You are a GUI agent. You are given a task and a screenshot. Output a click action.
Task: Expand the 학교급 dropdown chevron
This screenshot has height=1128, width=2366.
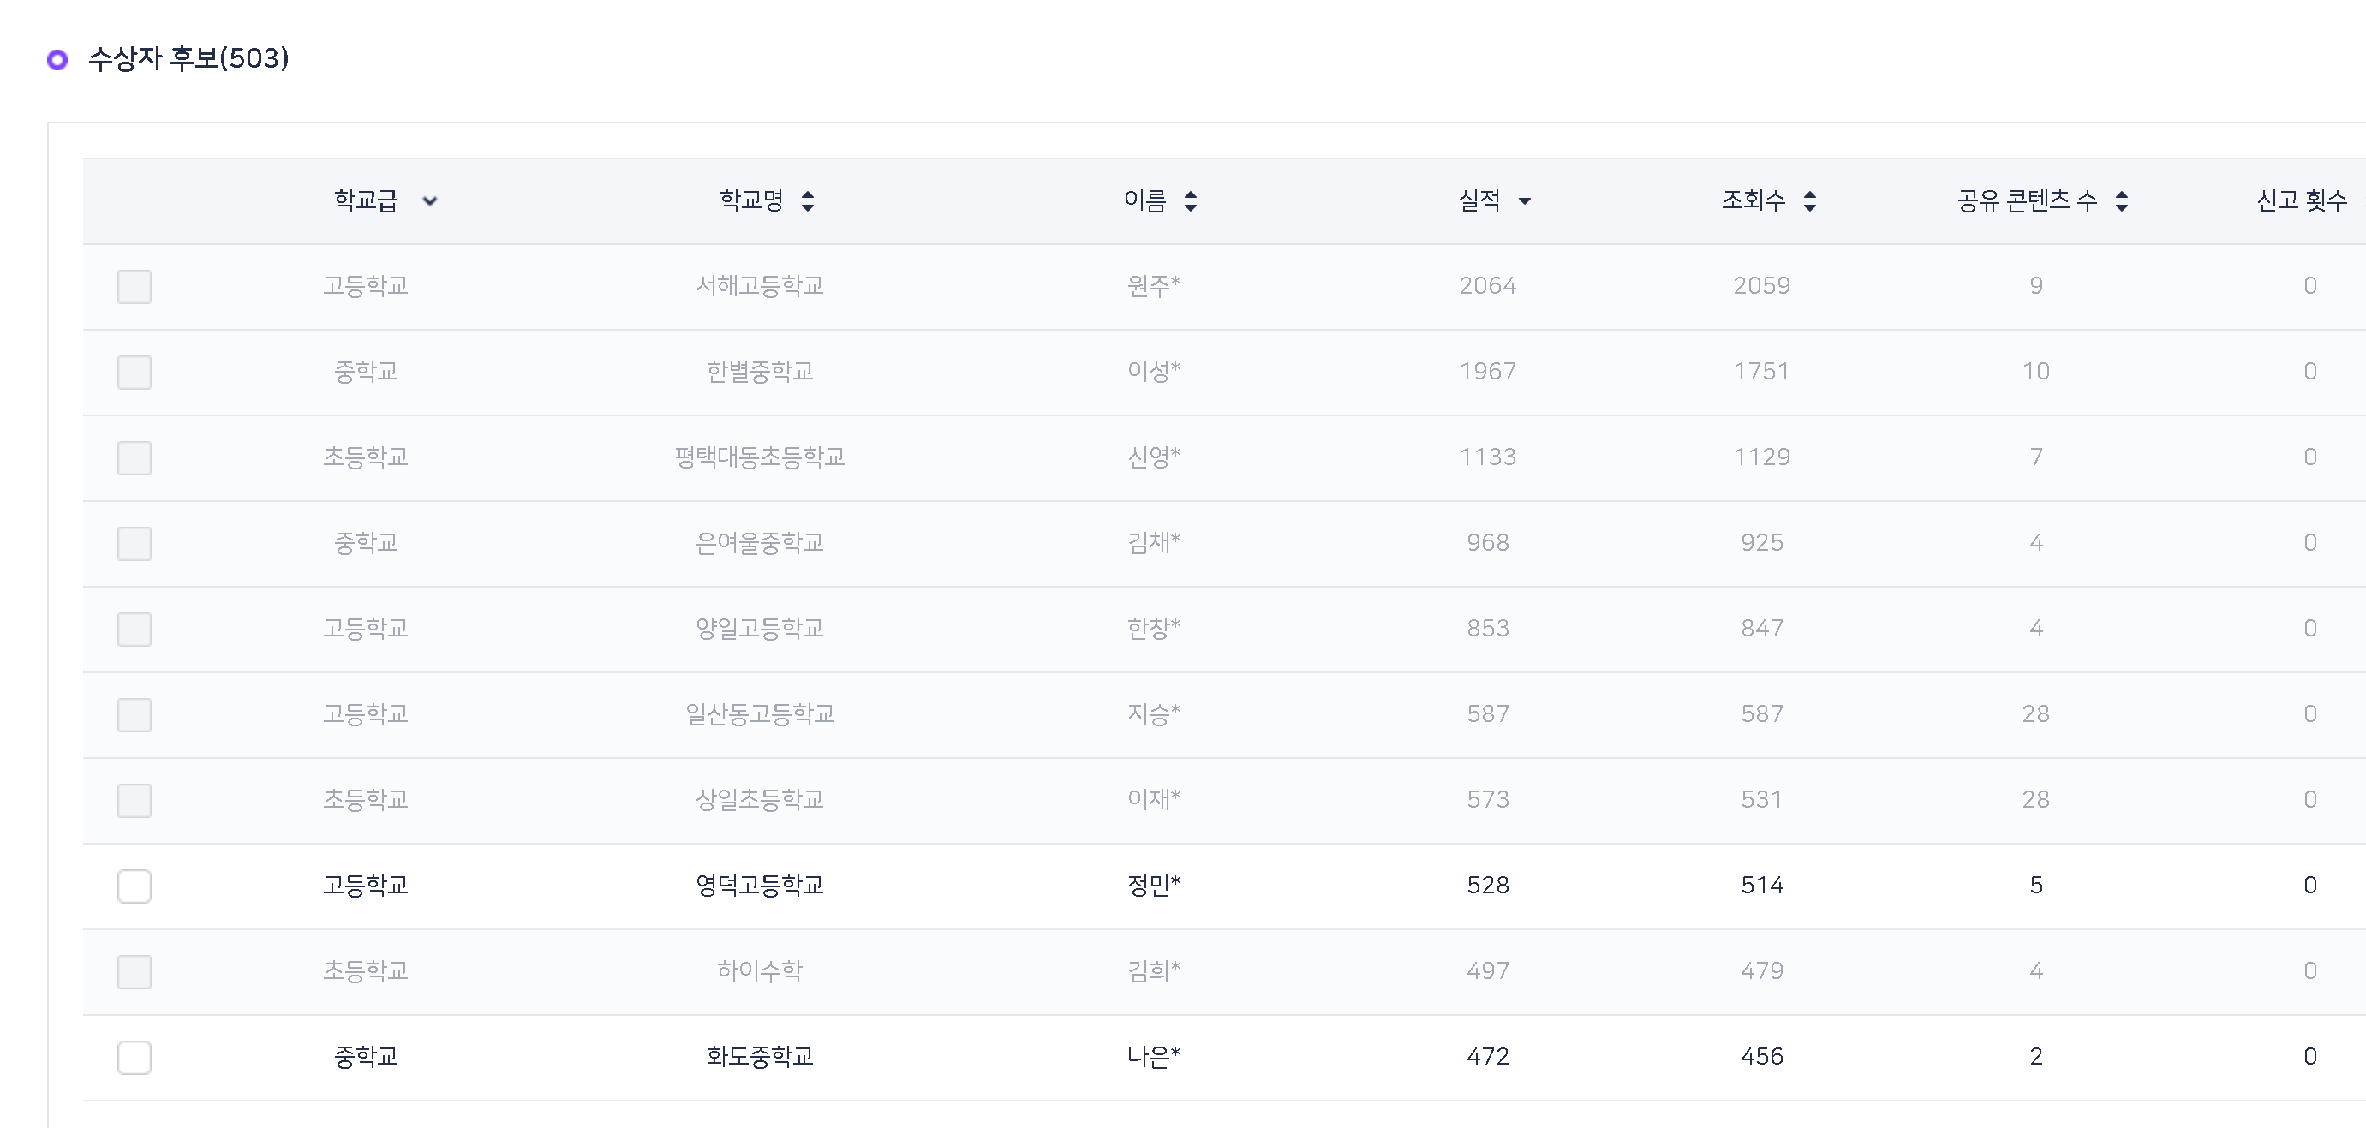429,201
